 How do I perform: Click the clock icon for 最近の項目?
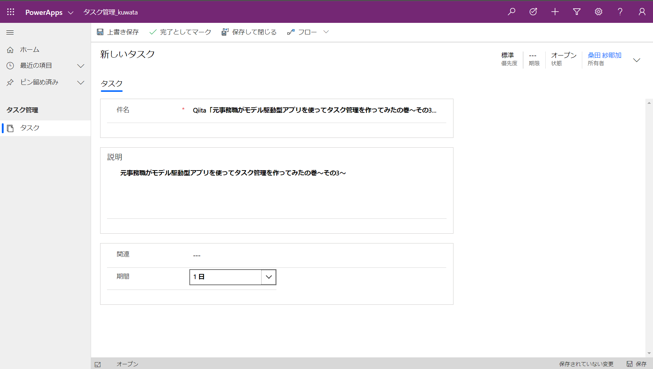coord(10,66)
